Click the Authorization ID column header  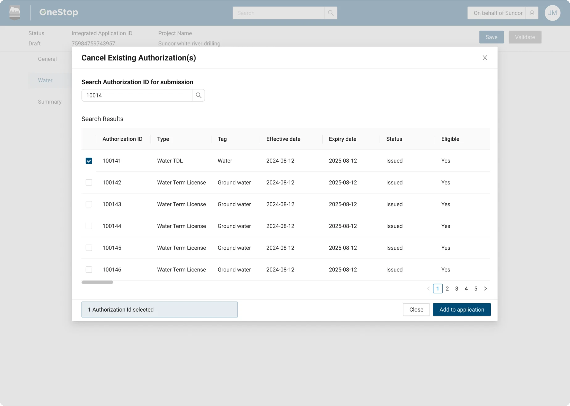122,139
